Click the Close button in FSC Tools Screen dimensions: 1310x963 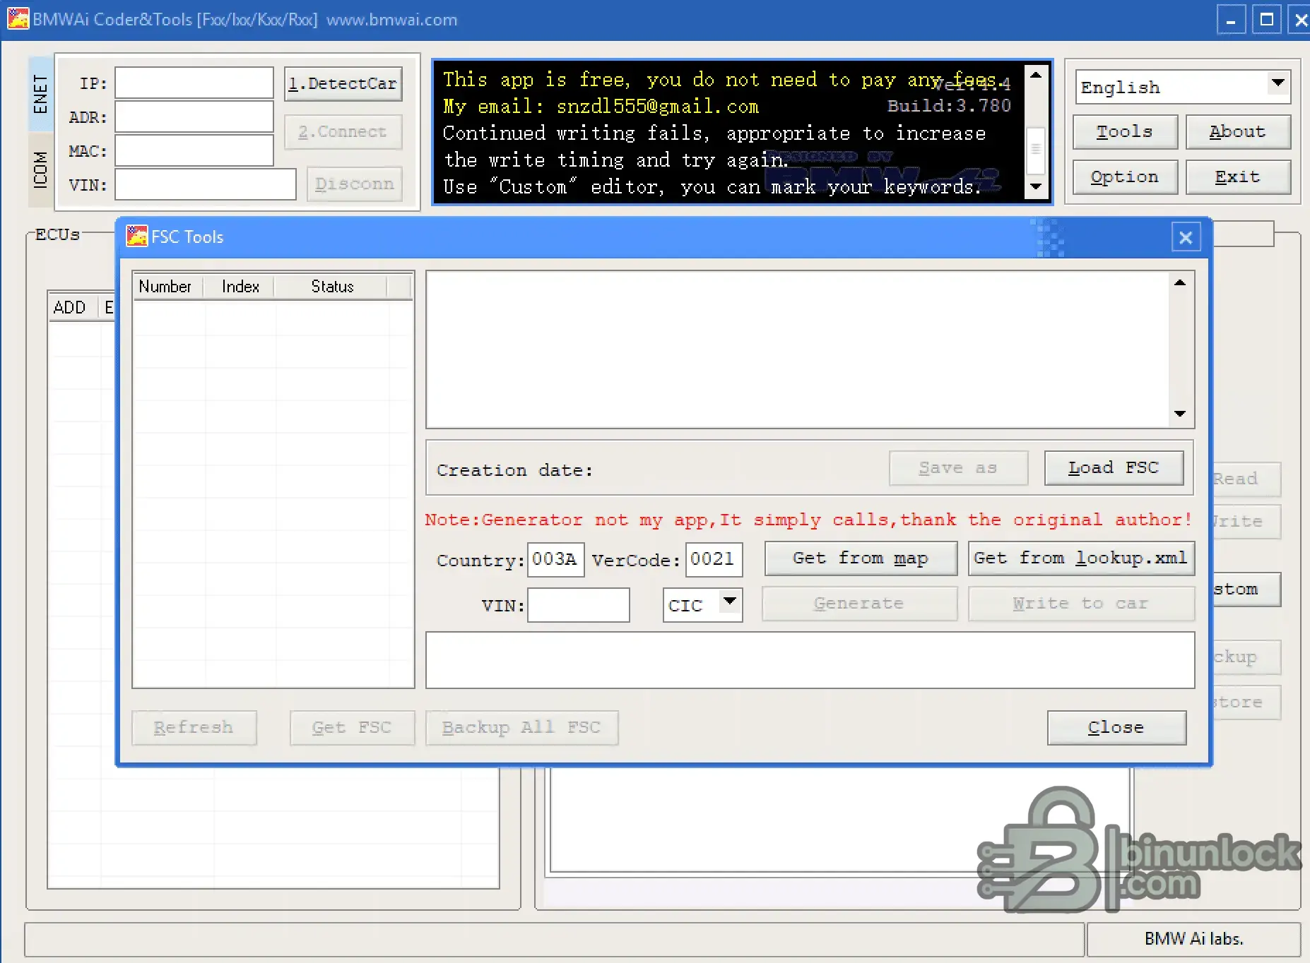click(x=1116, y=728)
